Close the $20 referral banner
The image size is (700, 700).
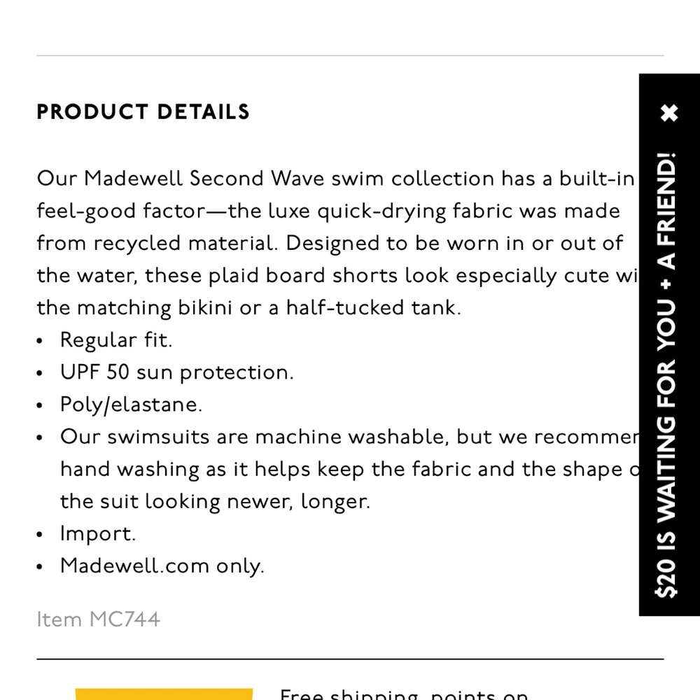click(669, 113)
